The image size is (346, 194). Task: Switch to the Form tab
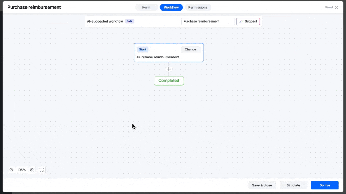pos(147,7)
